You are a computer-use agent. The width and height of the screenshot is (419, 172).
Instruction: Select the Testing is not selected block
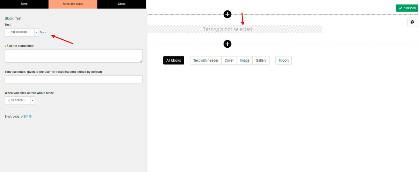click(x=235, y=29)
